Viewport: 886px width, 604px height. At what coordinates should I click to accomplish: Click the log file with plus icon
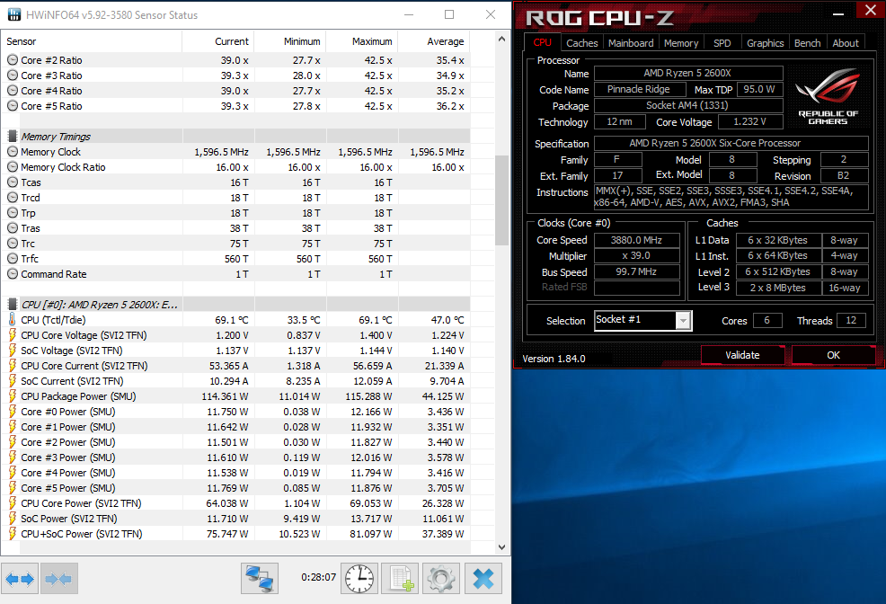[x=401, y=579]
